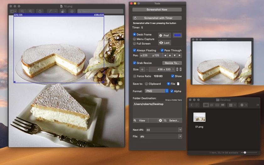Enable the Force Ratio checkbox
The height and width of the screenshot is (165, 264).
click(x=135, y=76)
